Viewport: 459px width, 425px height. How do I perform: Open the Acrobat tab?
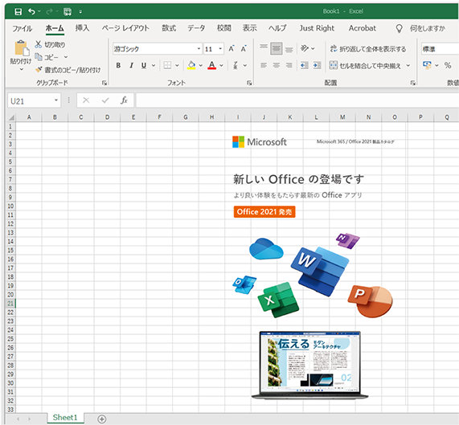362,28
